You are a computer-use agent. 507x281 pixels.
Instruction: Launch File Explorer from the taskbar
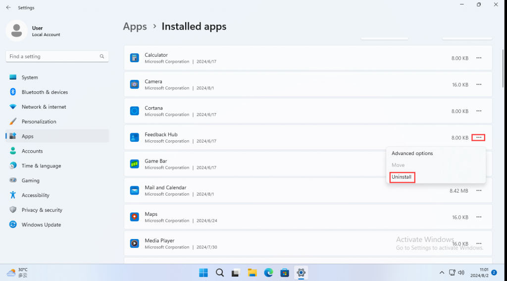pos(252,273)
